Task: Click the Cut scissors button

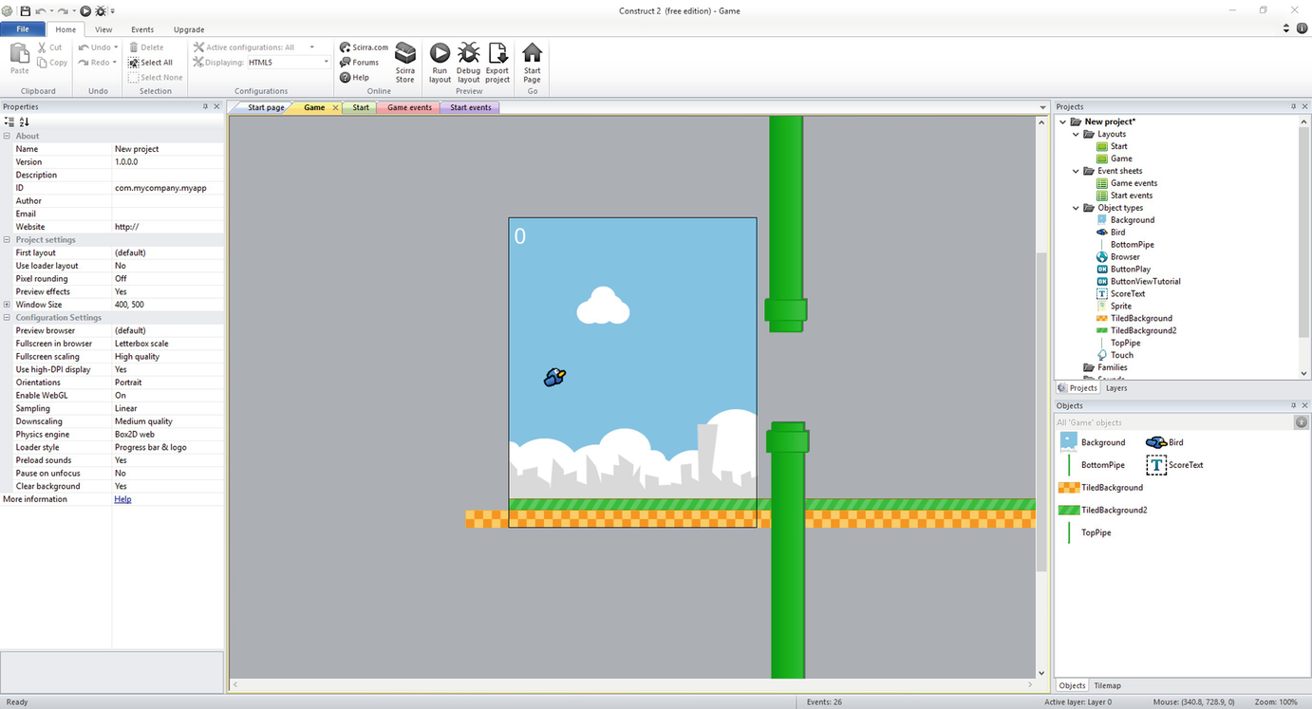Action: (49, 47)
